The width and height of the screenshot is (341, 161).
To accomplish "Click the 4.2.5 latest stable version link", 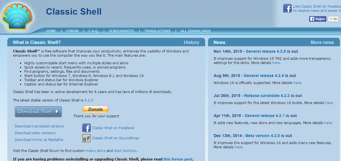I will point(89,100).
